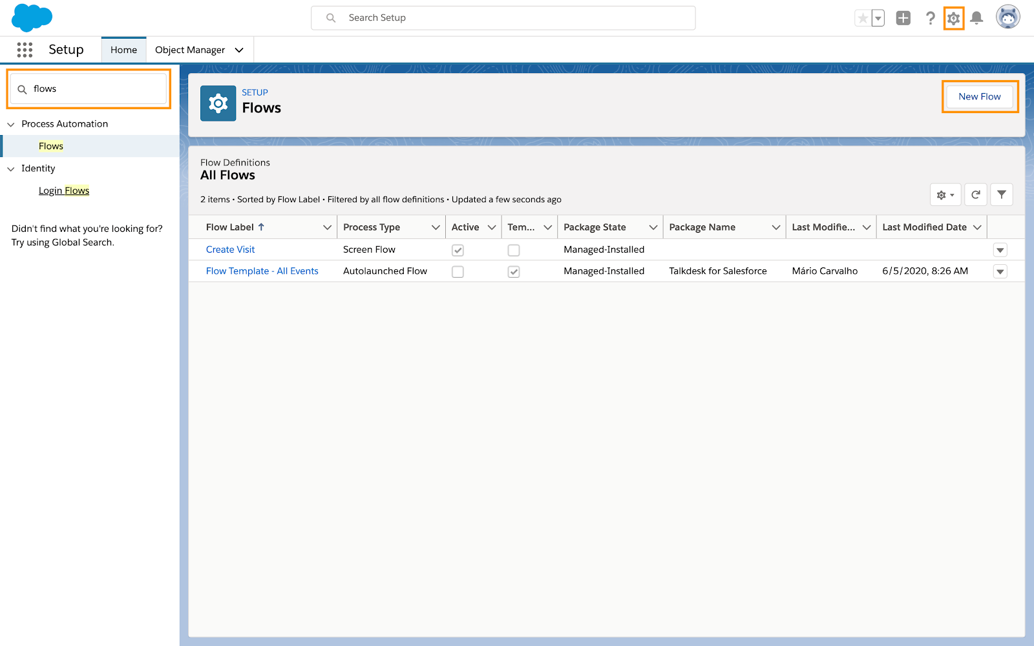Toggle Template checkbox for Flow Template row
Viewport: 1034px width, 646px height.
(514, 272)
